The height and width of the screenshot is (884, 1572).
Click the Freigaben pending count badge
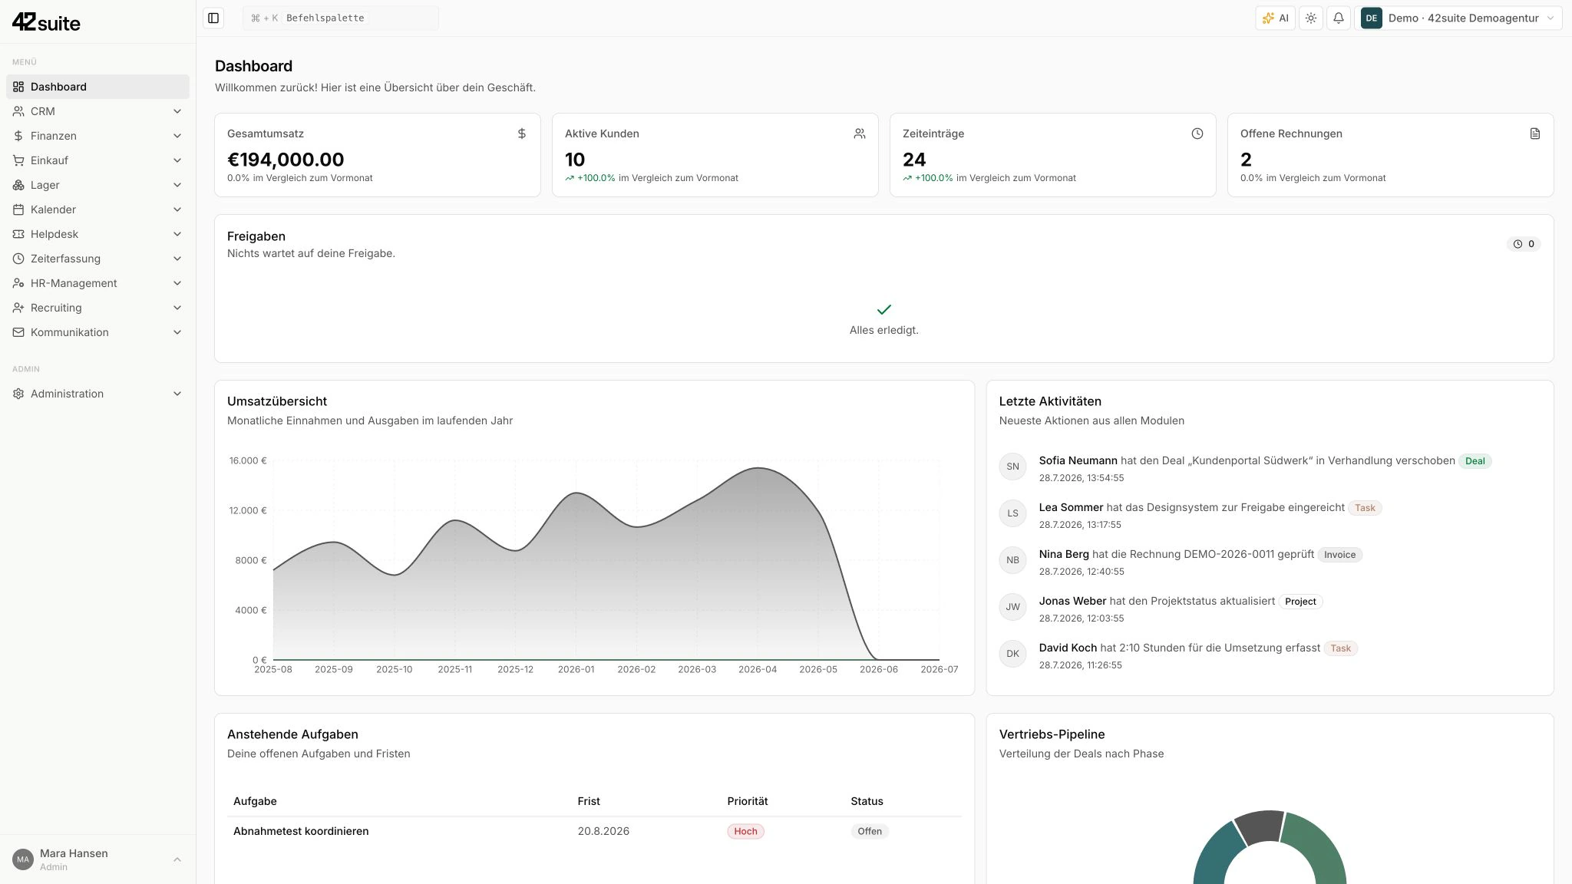point(1524,244)
